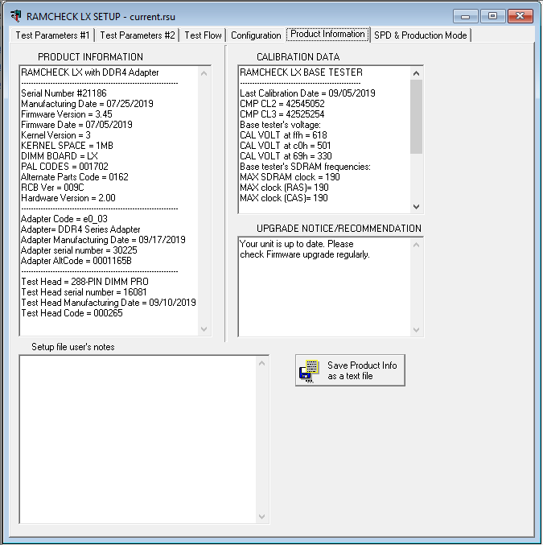Click CMP CL2 = 42545052 line
The image size is (543, 545).
[x=282, y=104]
